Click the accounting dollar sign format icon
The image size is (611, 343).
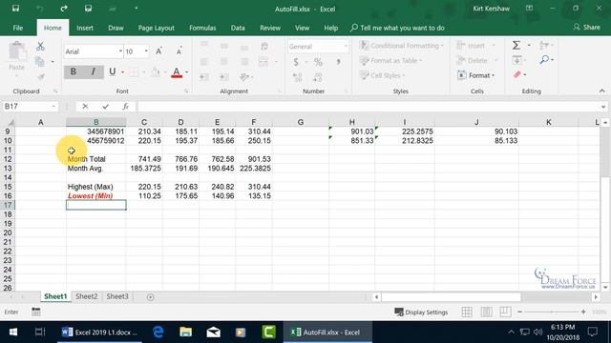(x=296, y=62)
